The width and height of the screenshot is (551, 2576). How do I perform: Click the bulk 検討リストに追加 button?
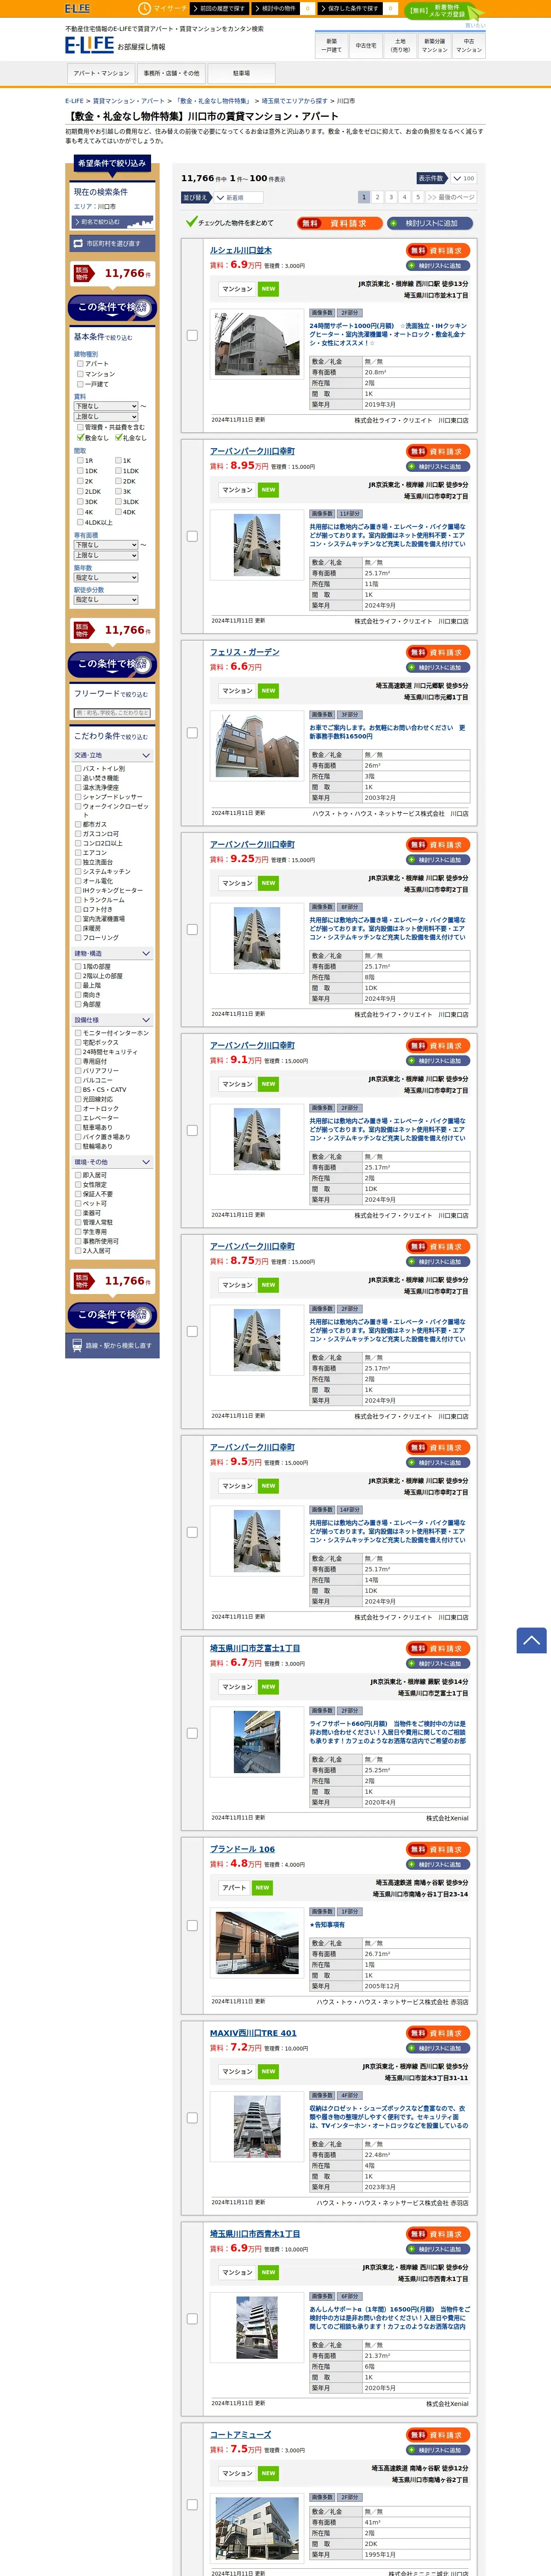[430, 223]
